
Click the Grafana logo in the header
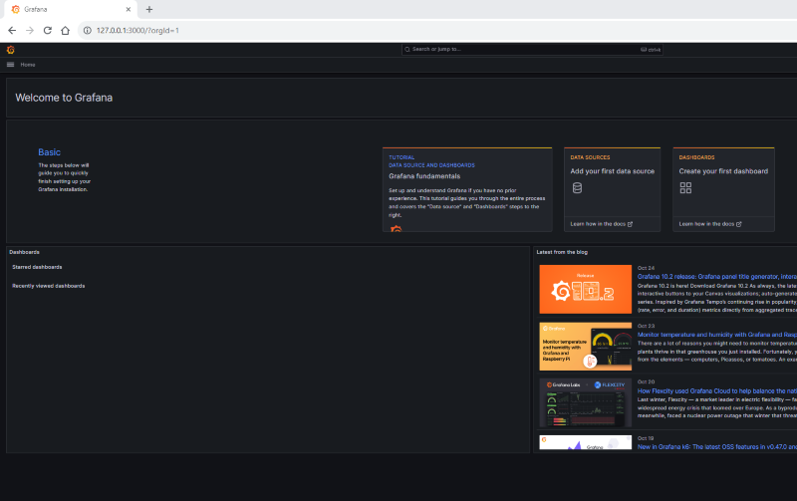point(10,50)
